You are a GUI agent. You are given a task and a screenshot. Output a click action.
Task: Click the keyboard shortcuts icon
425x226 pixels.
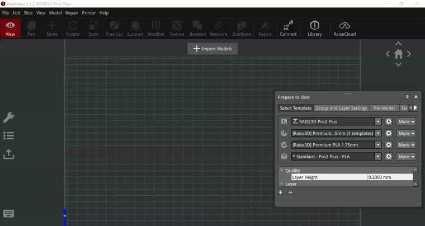pos(9,214)
